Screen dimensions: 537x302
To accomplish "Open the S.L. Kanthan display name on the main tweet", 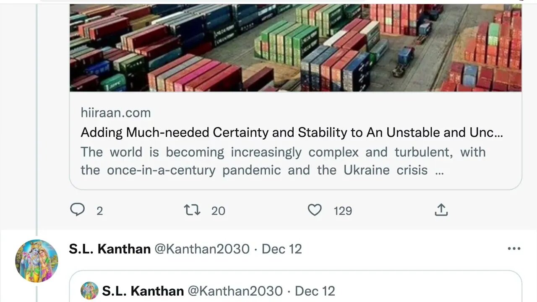I will click(x=109, y=249).
